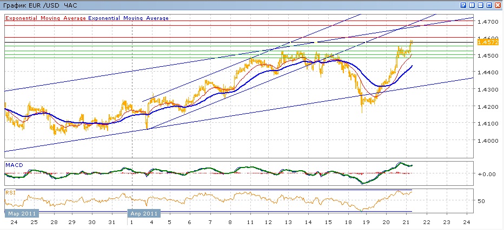Screen dimensions: 504x230
Task: Click the 1.4500 price axis label
Action: point(488,55)
